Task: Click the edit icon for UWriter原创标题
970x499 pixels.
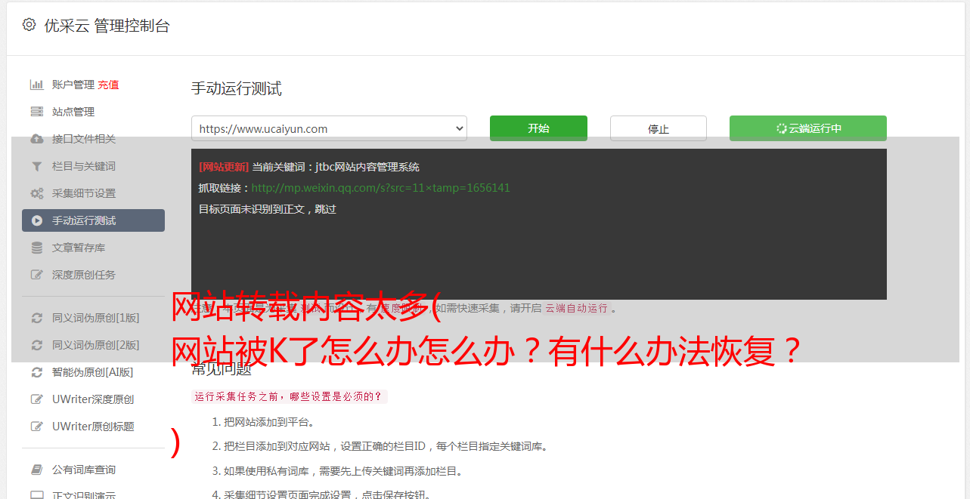Action: 36,427
